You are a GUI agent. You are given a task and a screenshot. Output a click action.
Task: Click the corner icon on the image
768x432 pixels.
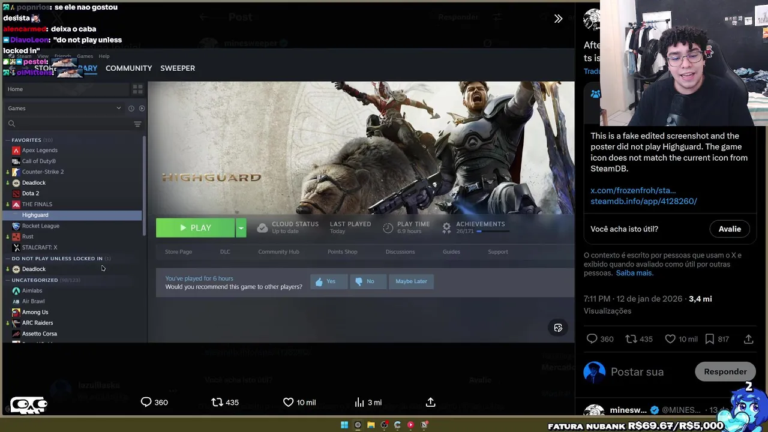click(x=558, y=328)
